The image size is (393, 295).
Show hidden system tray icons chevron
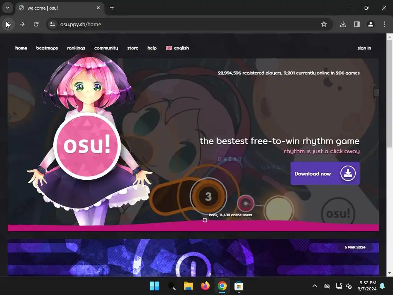click(x=315, y=286)
